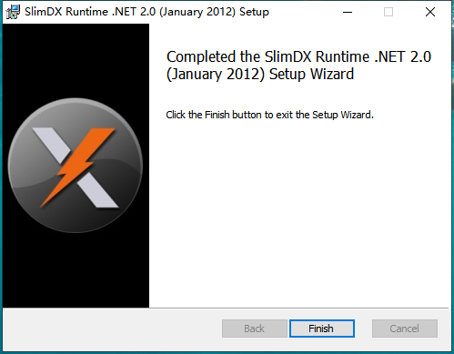
Task: Click the Finish button to exit setup
Action: 322,329
